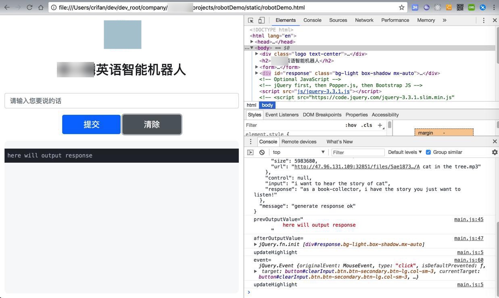Expand the jQuery.fn.init console object
Screen dimensions: 499x298
255,244
